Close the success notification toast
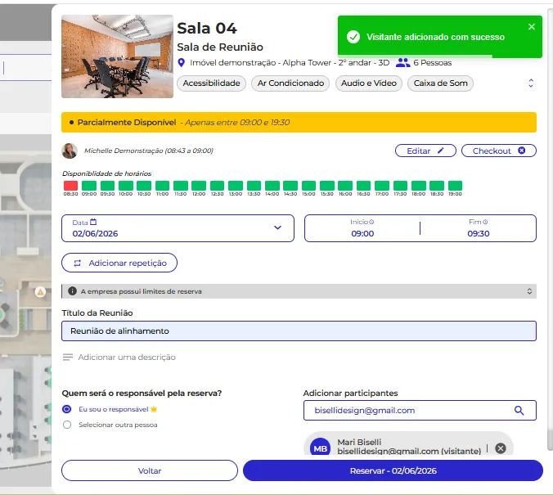Screen dimensions: 553x495 point(532,27)
